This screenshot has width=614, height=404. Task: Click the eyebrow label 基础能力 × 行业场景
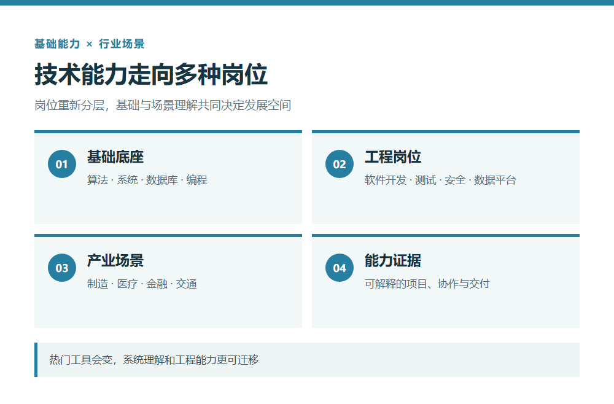click(90, 44)
